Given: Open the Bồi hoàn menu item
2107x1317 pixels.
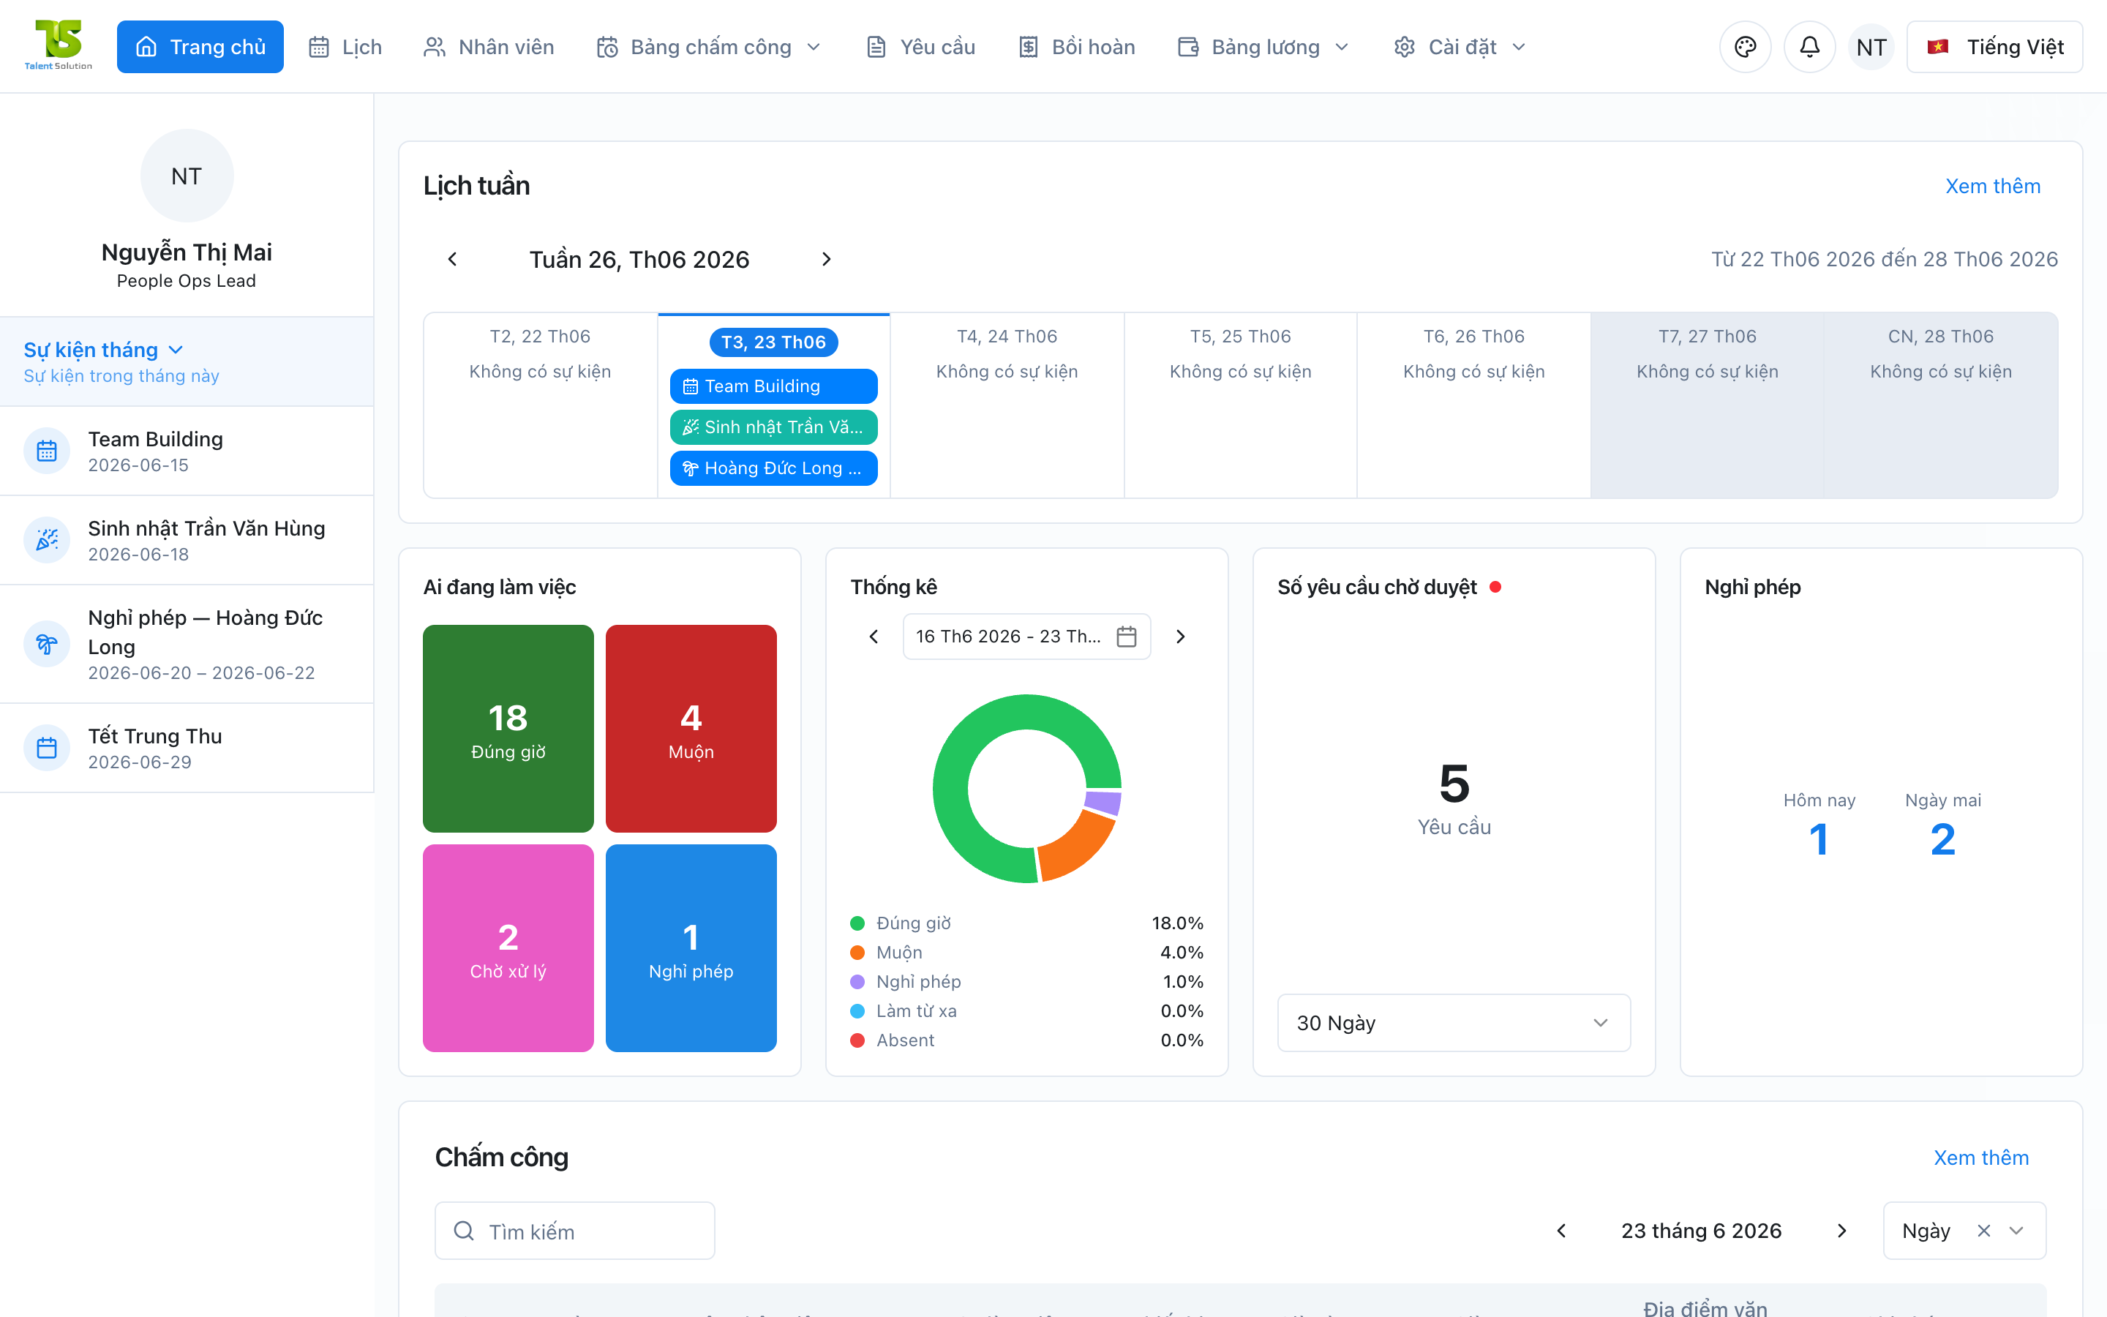Looking at the screenshot, I should (x=1076, y=47).
